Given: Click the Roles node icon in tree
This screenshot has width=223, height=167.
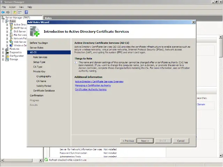Looking at the screenshot, I should click(x=7, y=21).
